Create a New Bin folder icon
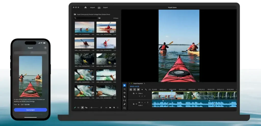261x126 pixels. point(110,108)
